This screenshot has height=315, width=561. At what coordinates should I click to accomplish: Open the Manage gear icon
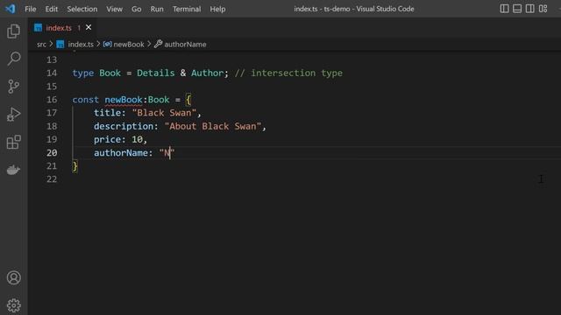tap(14, 305)
